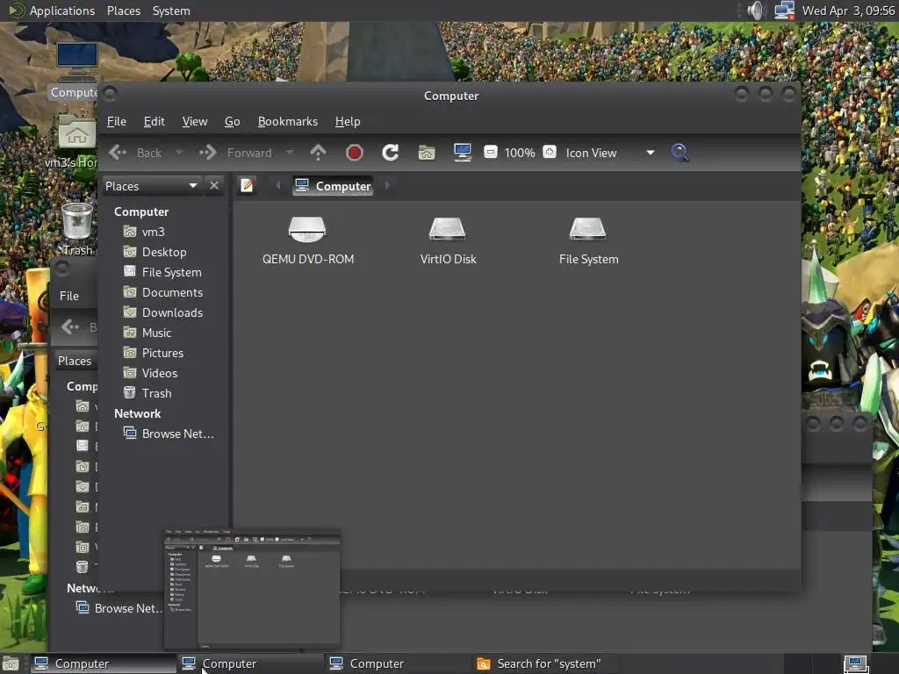
Task: Open the View menu
Action: [195, 121]
